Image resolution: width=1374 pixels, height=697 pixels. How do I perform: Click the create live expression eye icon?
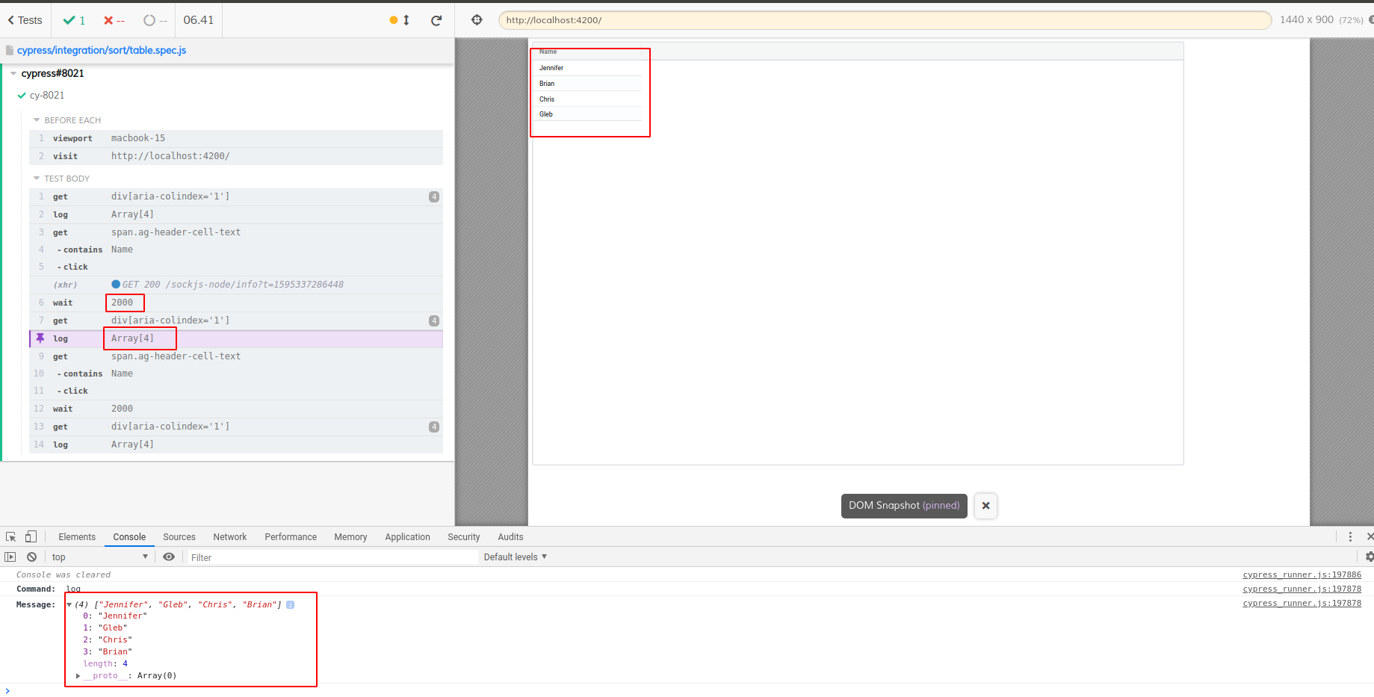169,557
